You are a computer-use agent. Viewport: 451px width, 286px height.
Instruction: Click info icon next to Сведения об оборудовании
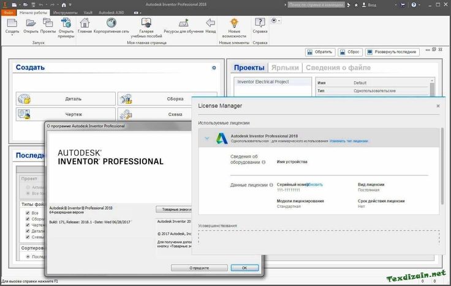(x=263, y=162)
